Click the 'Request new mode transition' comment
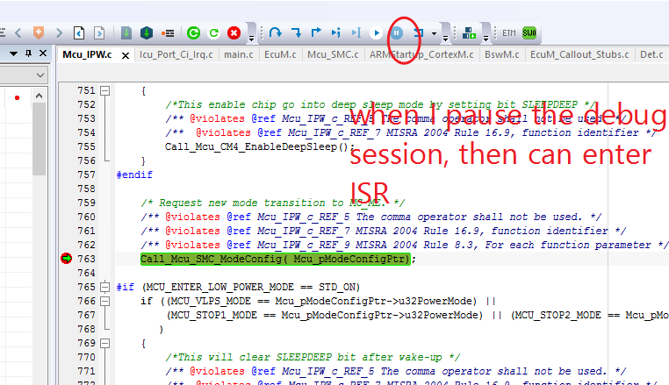 [273, 203]
